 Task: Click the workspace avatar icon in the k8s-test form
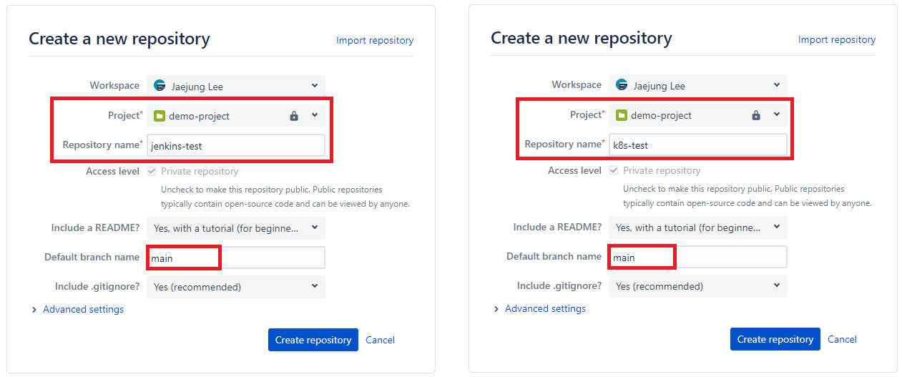[621, 85]
